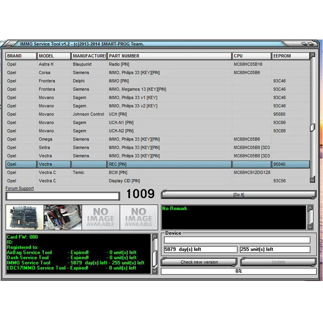Choose the BCM [PIN] part number

point(118,172)
